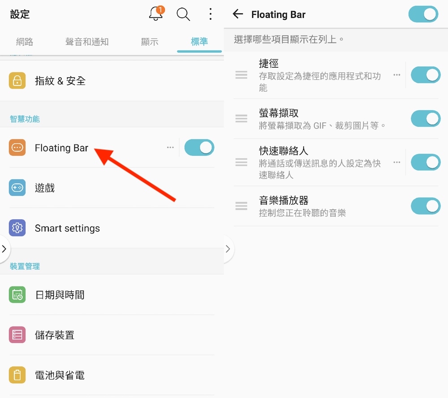Switch to the 網路 tab
This screenshot has width=448, height=398.
click(x=25, y=42)
